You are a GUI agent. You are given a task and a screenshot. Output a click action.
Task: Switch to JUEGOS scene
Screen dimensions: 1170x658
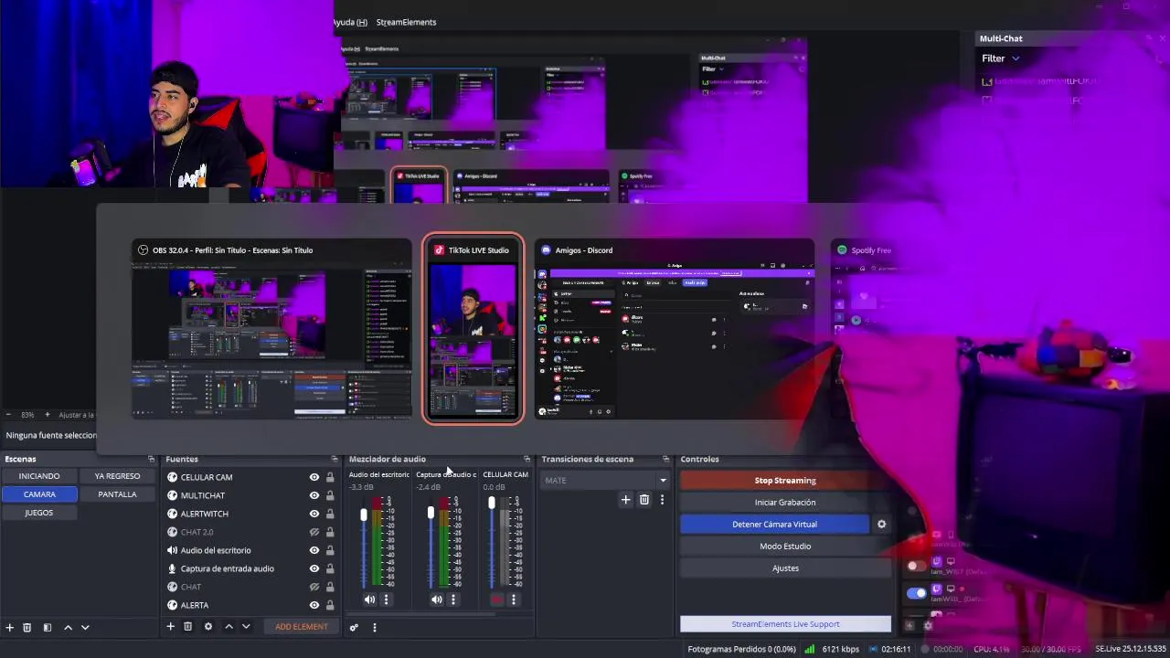[x=39, y=513]
